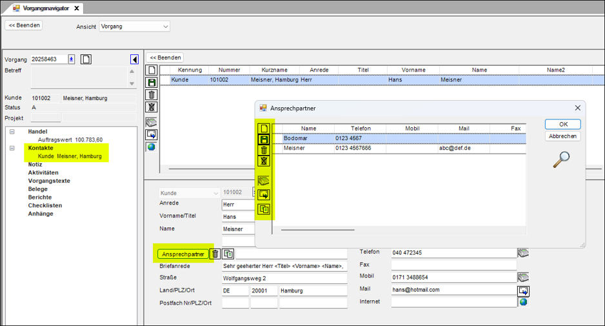
Task: Open Aktivitäten in the navigation tree
Action: 43,172
